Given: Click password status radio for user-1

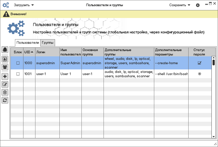Looking at the screenshot, I should tap(199, 74).
